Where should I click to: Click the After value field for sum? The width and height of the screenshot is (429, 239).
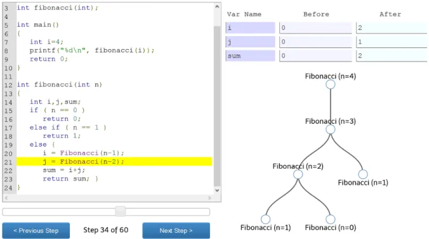[392, 56]
